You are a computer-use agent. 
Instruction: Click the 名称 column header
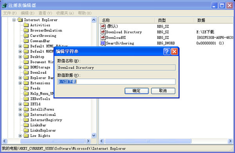coord(127,20)
